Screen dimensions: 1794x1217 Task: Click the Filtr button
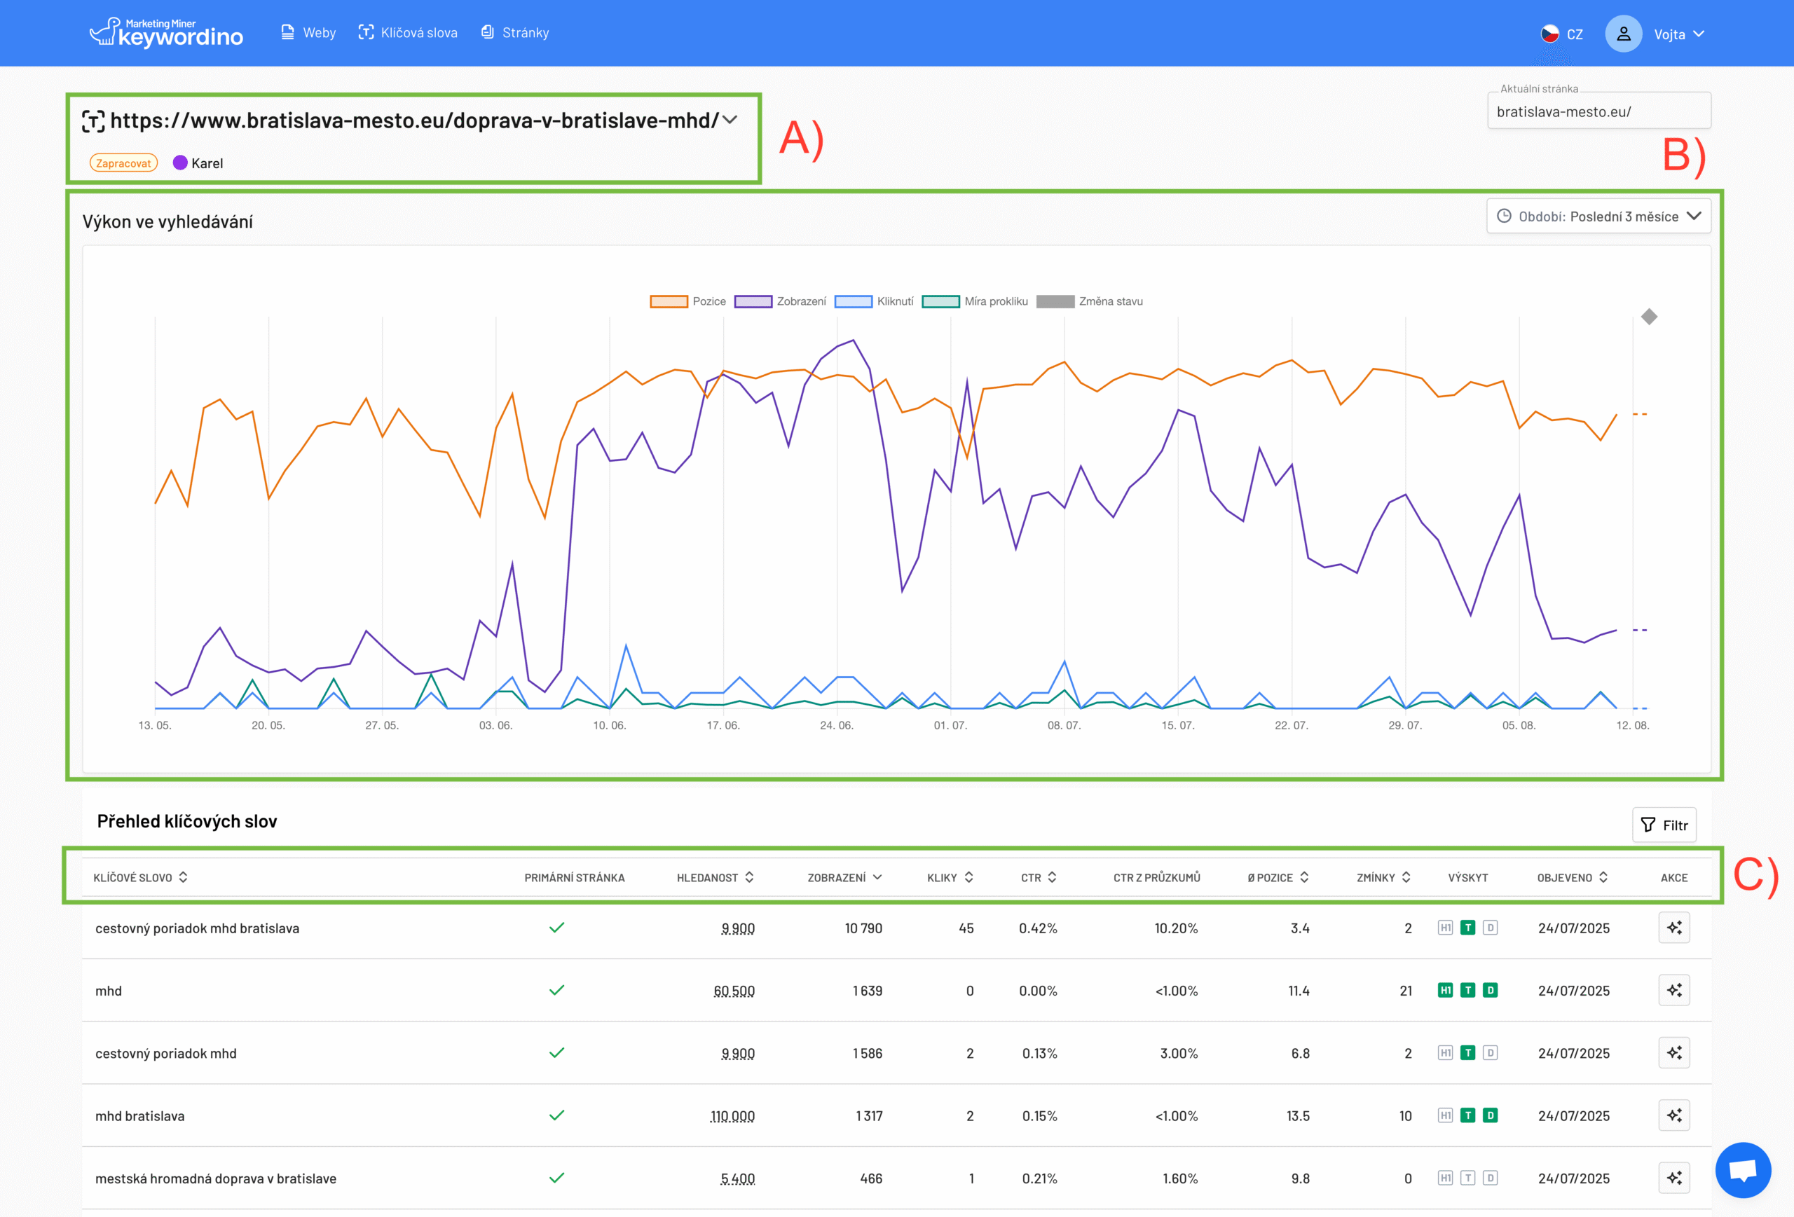tap(1664, 825)
